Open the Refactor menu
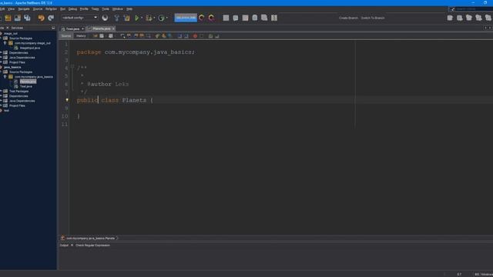Viewport: 493px width, 277px height. pyautogui.click(x=51, y=8)
